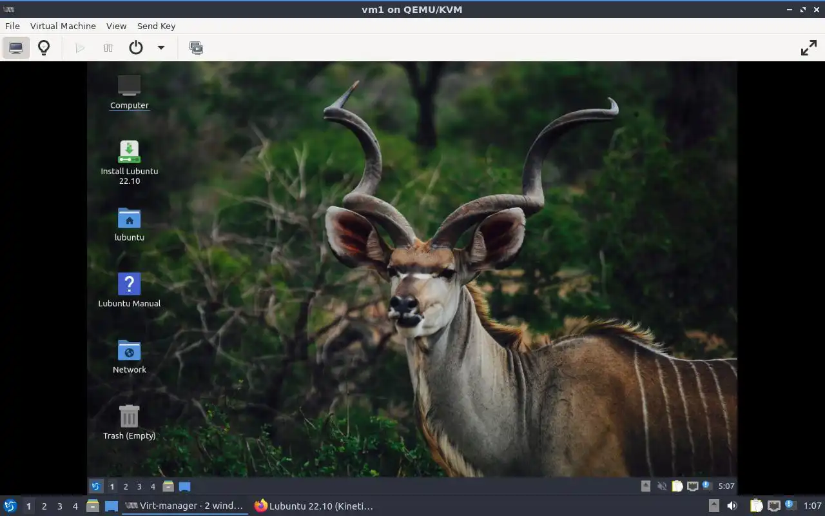Open the File menu
Screen dimensions: 825x516
12,26
